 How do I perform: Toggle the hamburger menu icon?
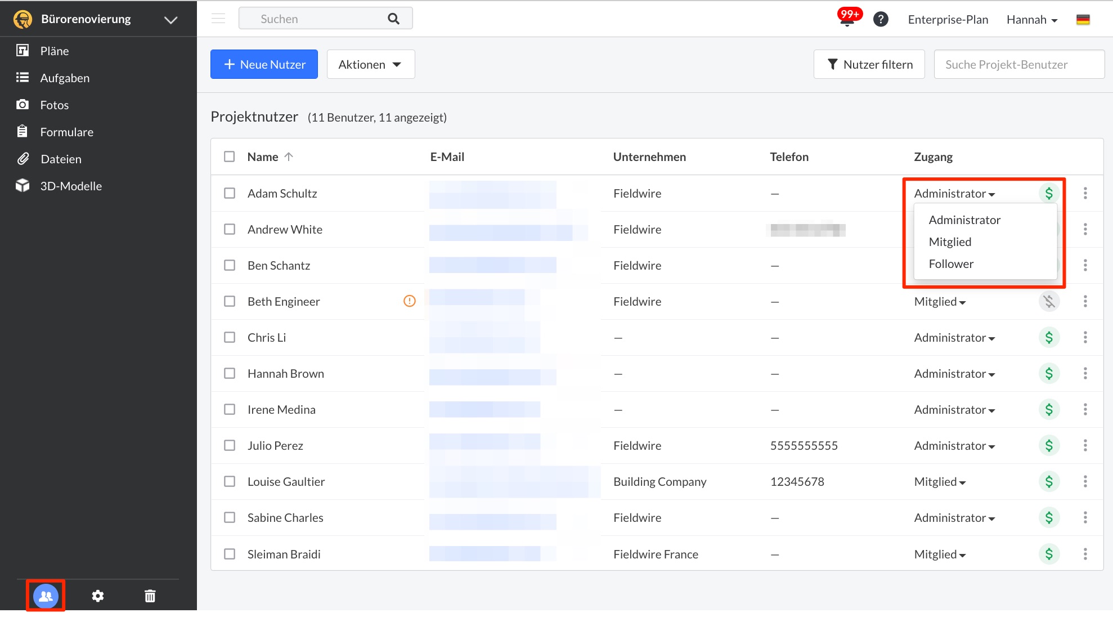click(218, 19)
